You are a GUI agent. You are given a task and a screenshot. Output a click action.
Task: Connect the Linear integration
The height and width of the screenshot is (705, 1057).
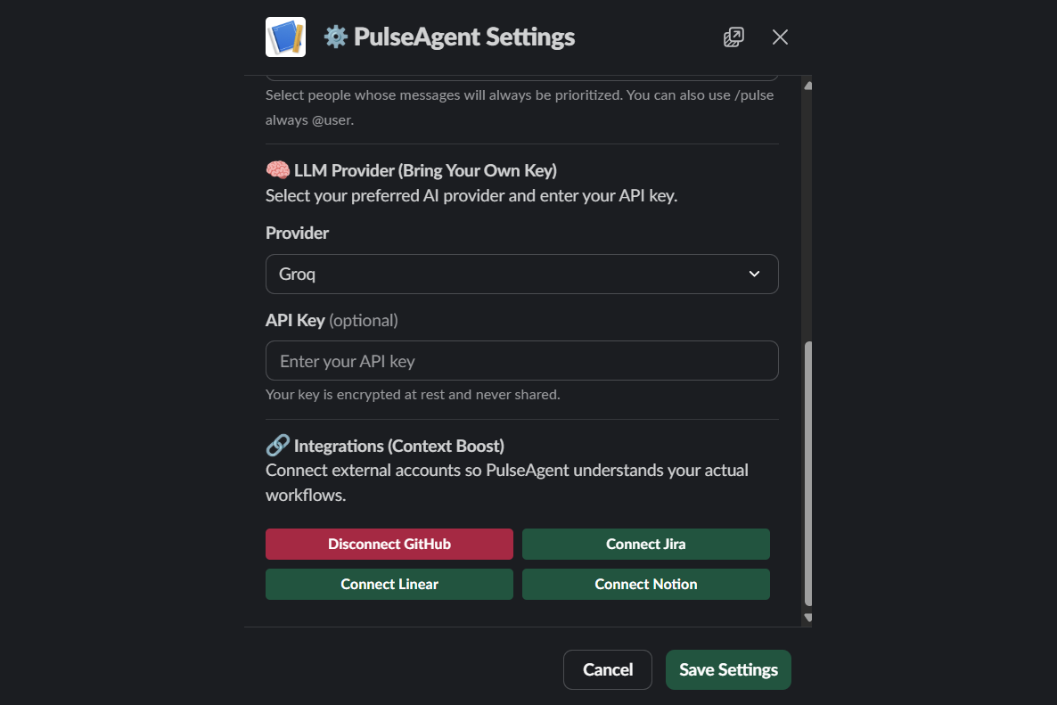(x=389, y=585)
